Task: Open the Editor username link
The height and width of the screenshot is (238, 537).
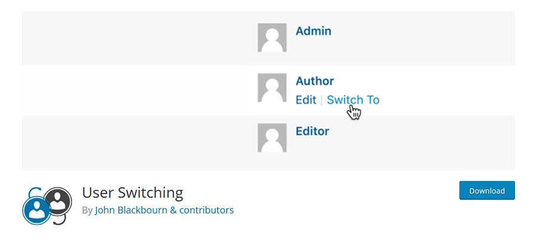Action: pyautogui.click(x=312, y=130)
